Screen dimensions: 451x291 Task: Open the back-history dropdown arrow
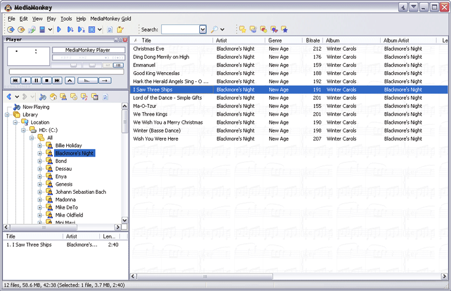(x=17, y=97)
